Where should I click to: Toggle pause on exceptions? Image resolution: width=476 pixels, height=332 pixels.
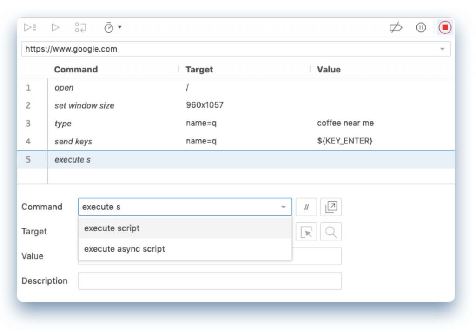click(x=421, y=28)
